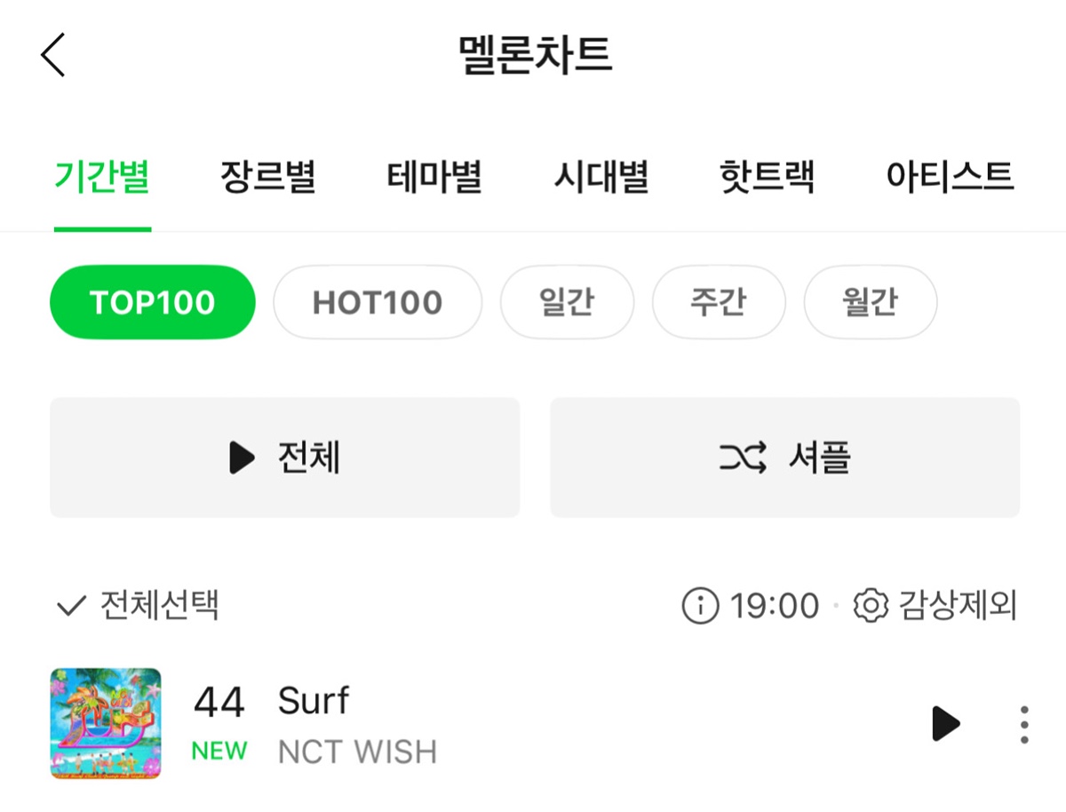Toggle the 전체선택 checkmark

pyautogui.click(x=69, y=606)
